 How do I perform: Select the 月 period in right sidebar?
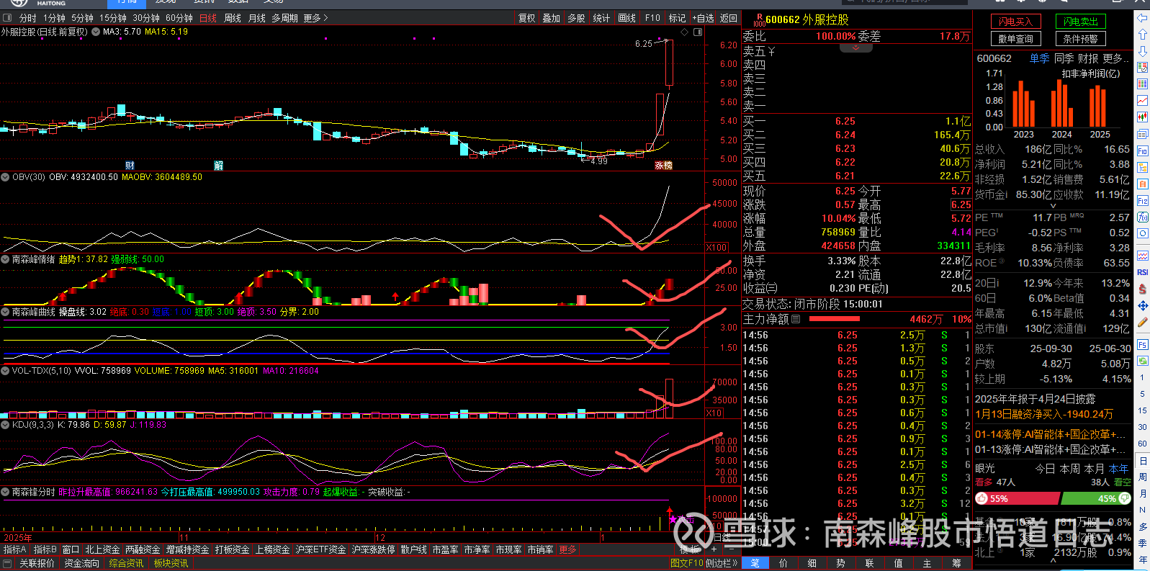click(1142, 493)
